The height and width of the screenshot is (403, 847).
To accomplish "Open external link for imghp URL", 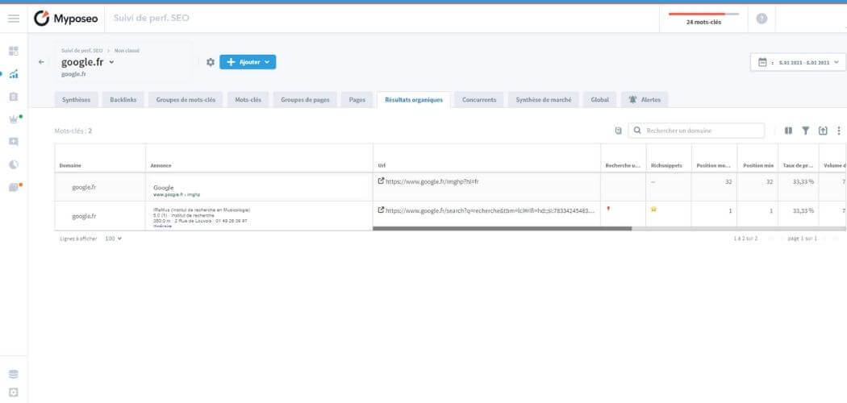I will (381, 181).
